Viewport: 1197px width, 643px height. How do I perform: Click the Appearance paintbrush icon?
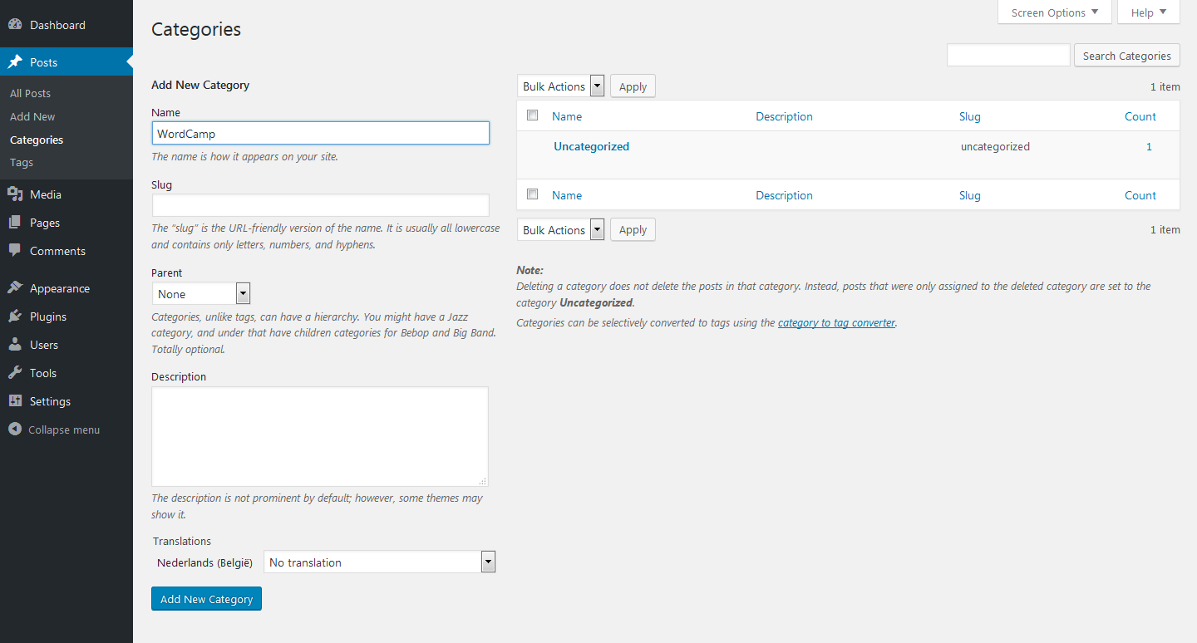pos(15,288)
